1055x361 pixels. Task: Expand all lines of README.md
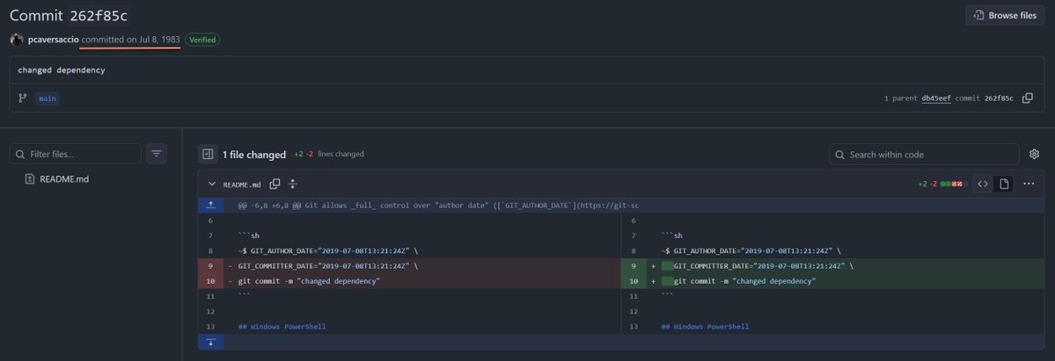[293, 184]
